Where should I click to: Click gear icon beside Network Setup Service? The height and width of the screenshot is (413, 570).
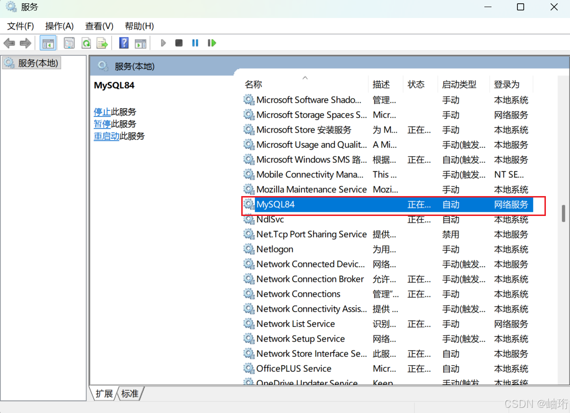(249, 339)
